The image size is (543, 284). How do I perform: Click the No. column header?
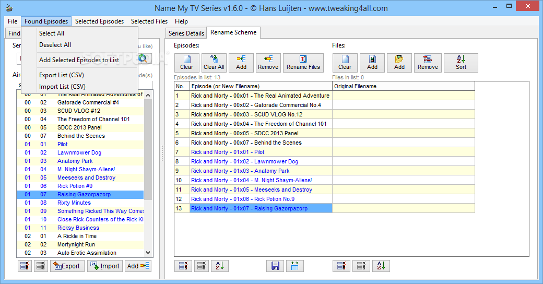pyautogui.click(x=182, y=86)
